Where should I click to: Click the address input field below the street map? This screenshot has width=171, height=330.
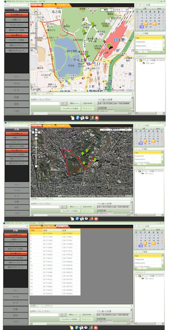(45, 103)
